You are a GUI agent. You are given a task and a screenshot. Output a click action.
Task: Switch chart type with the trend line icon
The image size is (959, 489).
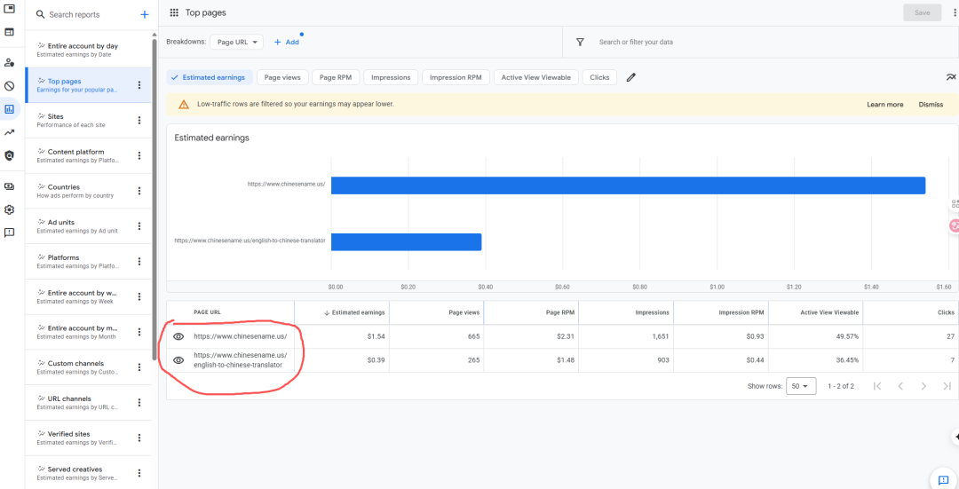coord(951,77)
